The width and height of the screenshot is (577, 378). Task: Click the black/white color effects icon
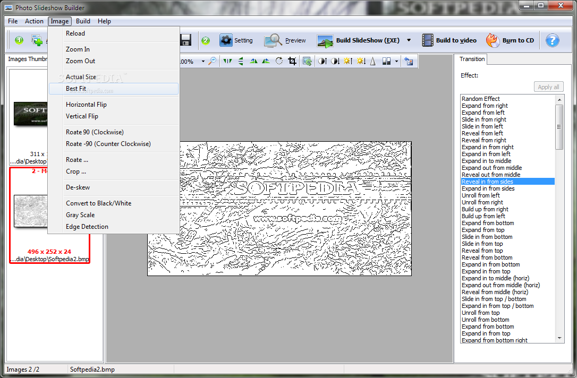tap(386, 61)
